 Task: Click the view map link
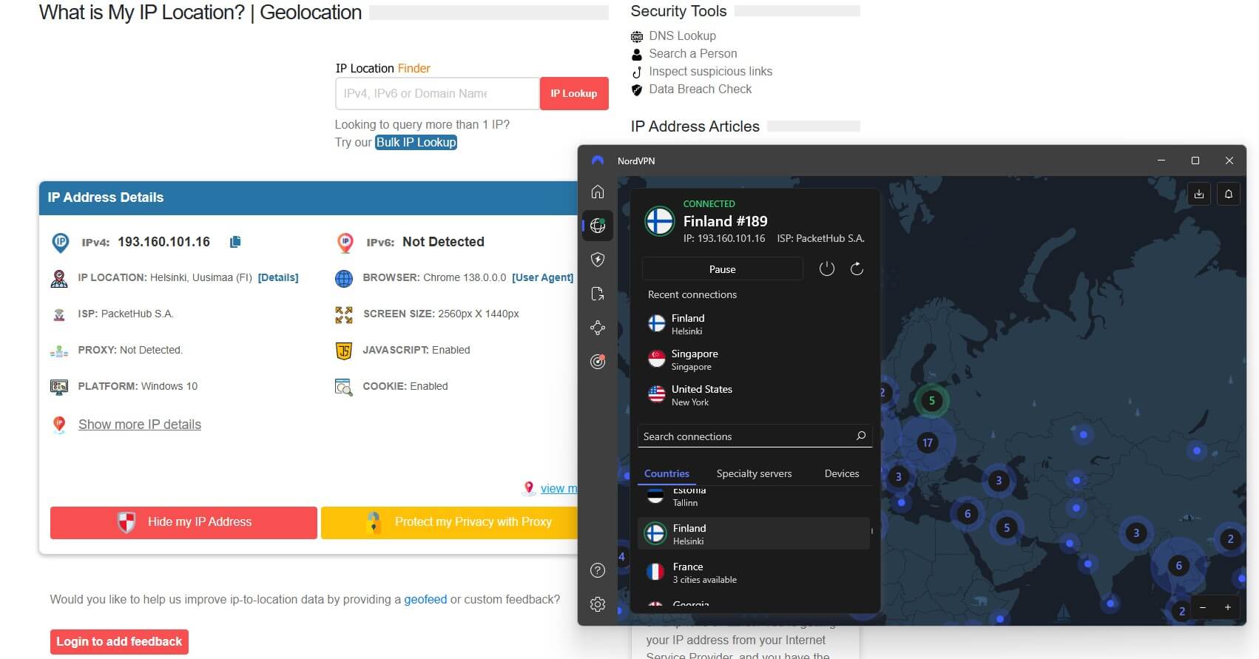click(558, 488)
